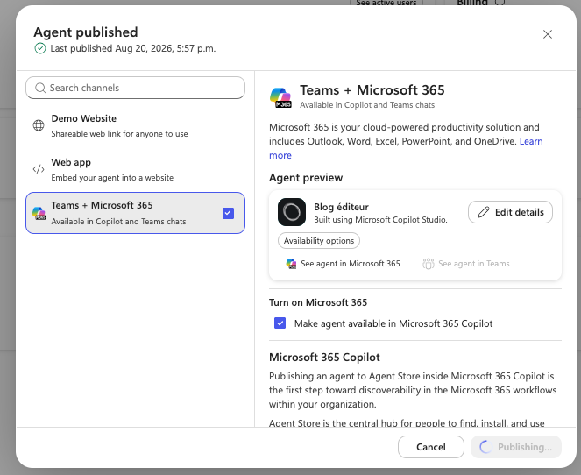Click Teams + Microsoft 365 list icon
Image resolution: width=581 pixels, height=475 pixels.
point(39,213)
